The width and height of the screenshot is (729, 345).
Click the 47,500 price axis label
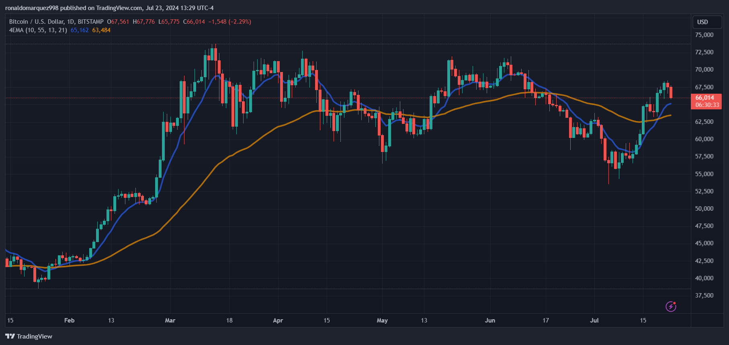tap(704, 226)
